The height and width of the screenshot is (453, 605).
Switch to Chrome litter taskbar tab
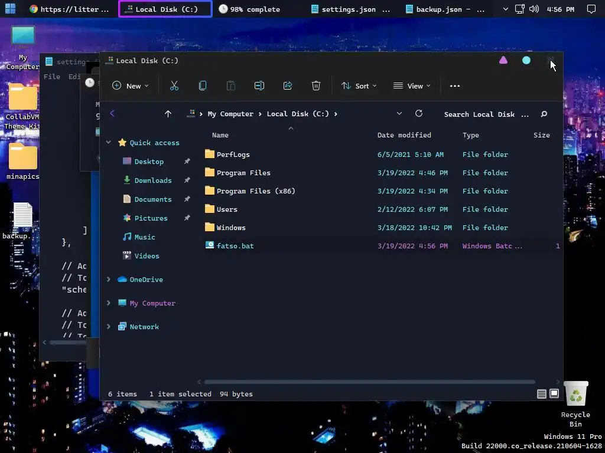tap(70, 9)
